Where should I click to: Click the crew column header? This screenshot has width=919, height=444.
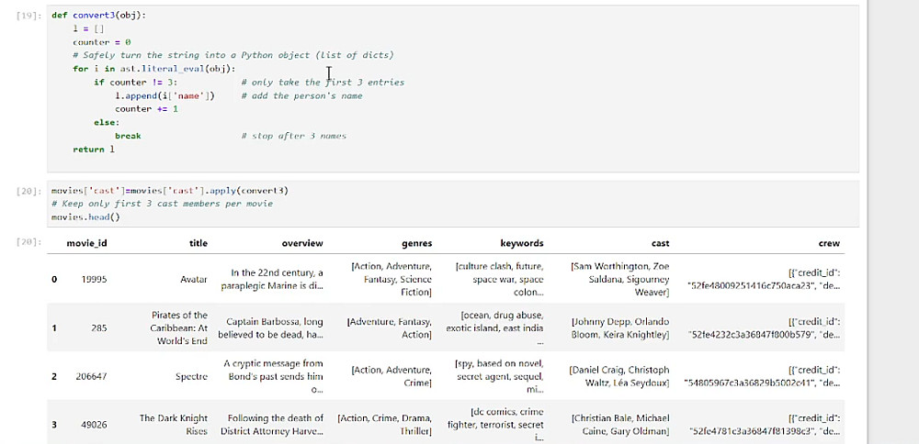coord(829,243)
